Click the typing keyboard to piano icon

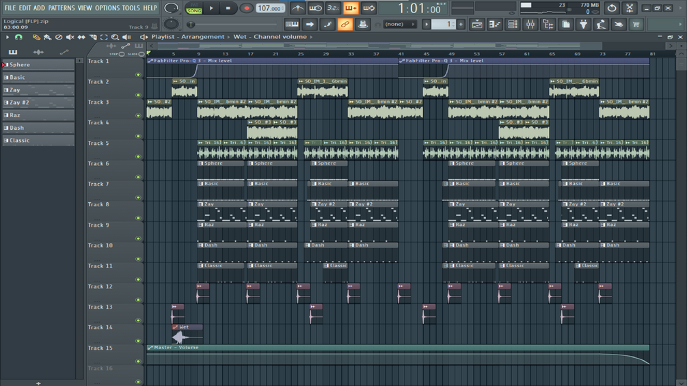(x=292, y=25)
